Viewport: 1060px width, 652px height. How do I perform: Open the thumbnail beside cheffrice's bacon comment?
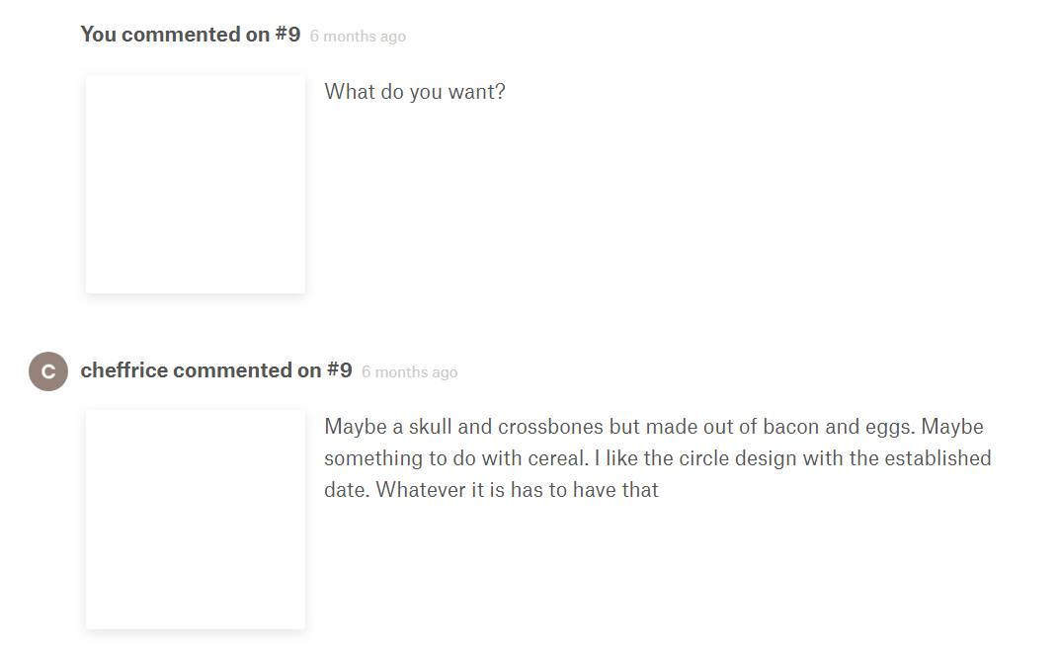click(196, 520)
